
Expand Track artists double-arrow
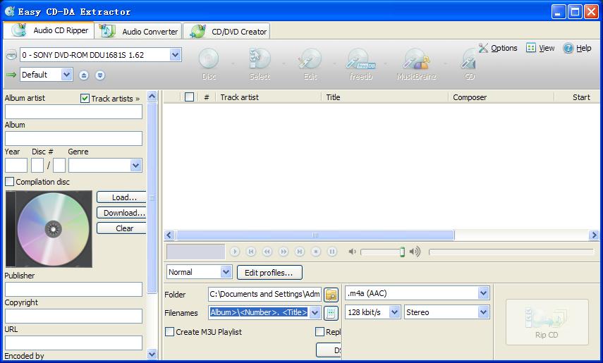pyautogui.click(x=138, y=99)
